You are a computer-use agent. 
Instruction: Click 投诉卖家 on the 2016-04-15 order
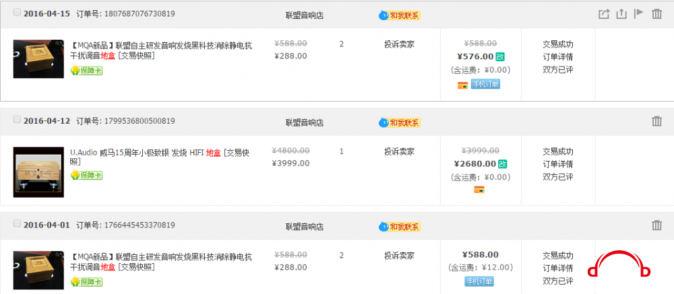(399, 44)
